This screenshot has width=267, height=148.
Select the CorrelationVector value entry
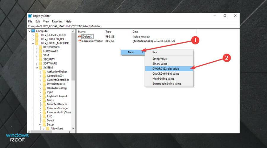coord(92,41)
